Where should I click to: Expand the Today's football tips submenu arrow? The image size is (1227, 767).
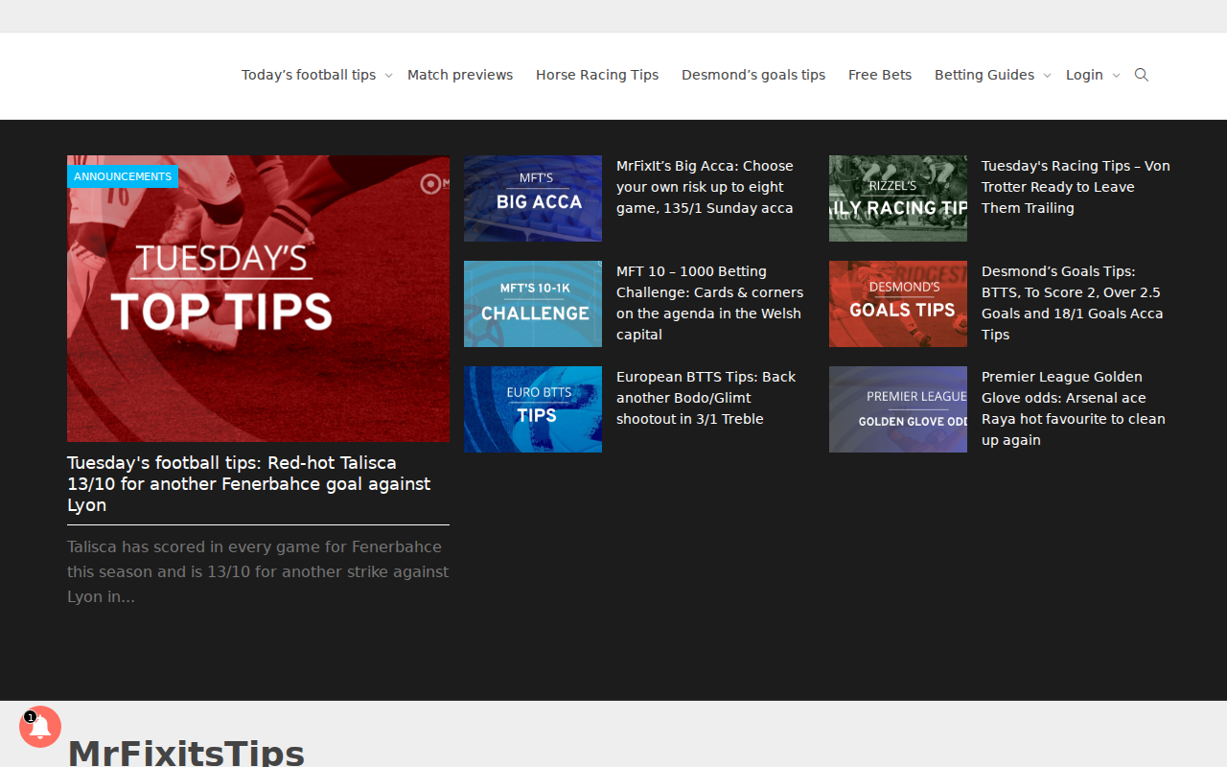388,76
